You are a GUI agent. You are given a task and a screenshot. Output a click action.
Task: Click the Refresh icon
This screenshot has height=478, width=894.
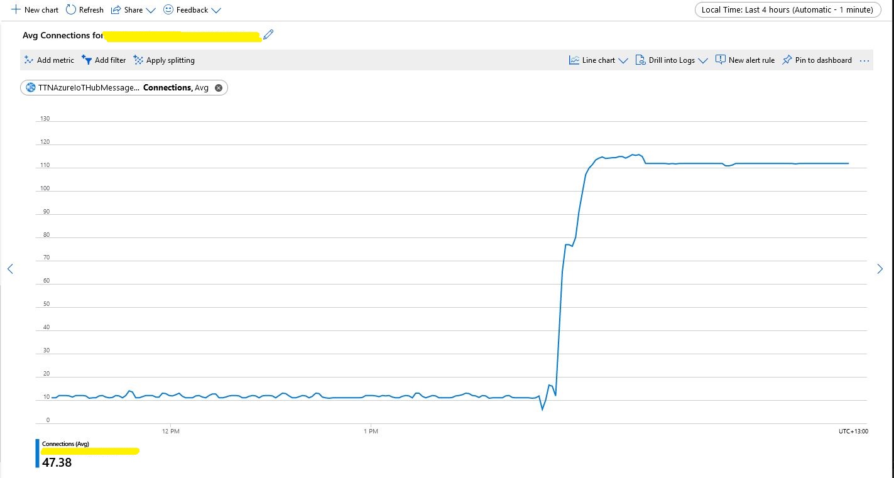(71, 10)
